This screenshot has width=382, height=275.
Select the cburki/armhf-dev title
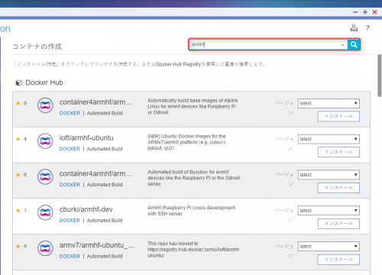[x=86, y=209]
